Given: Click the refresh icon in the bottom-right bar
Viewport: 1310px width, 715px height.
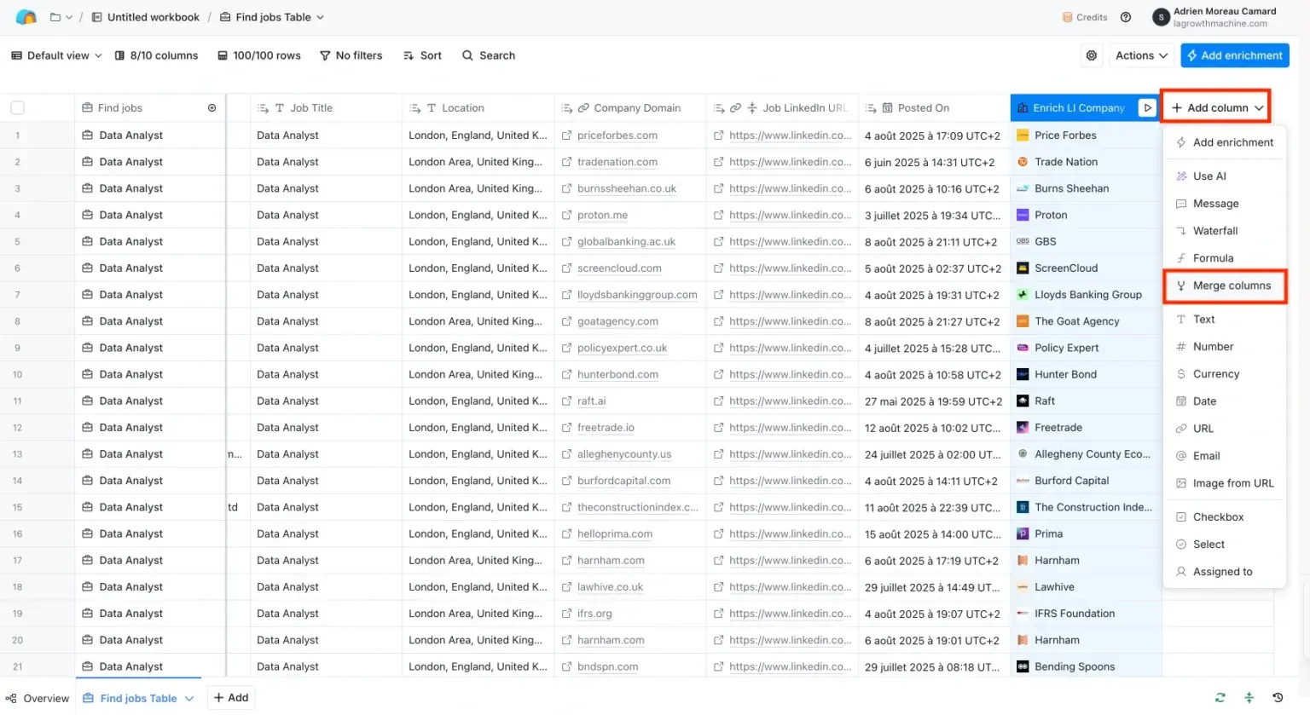Looking at the screenshot, I should [x=1220, y=698].
